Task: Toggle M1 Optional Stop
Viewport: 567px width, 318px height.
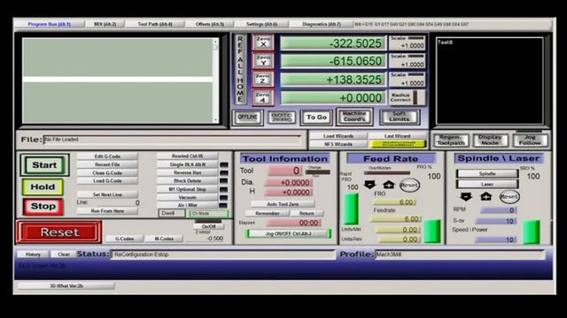Action: coord(187,189)
